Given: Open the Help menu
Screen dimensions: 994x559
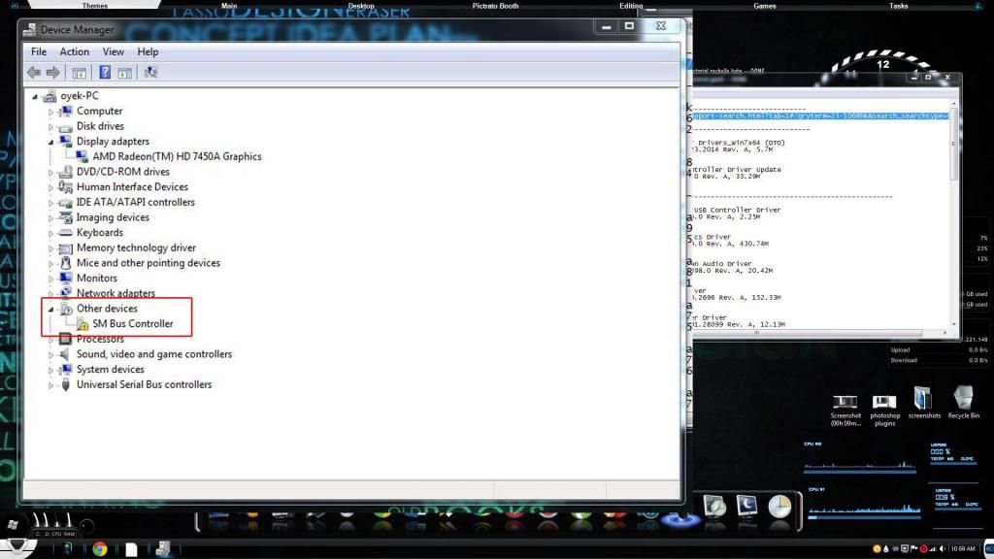Looking at the screenshot, I should tap(148, 52).
